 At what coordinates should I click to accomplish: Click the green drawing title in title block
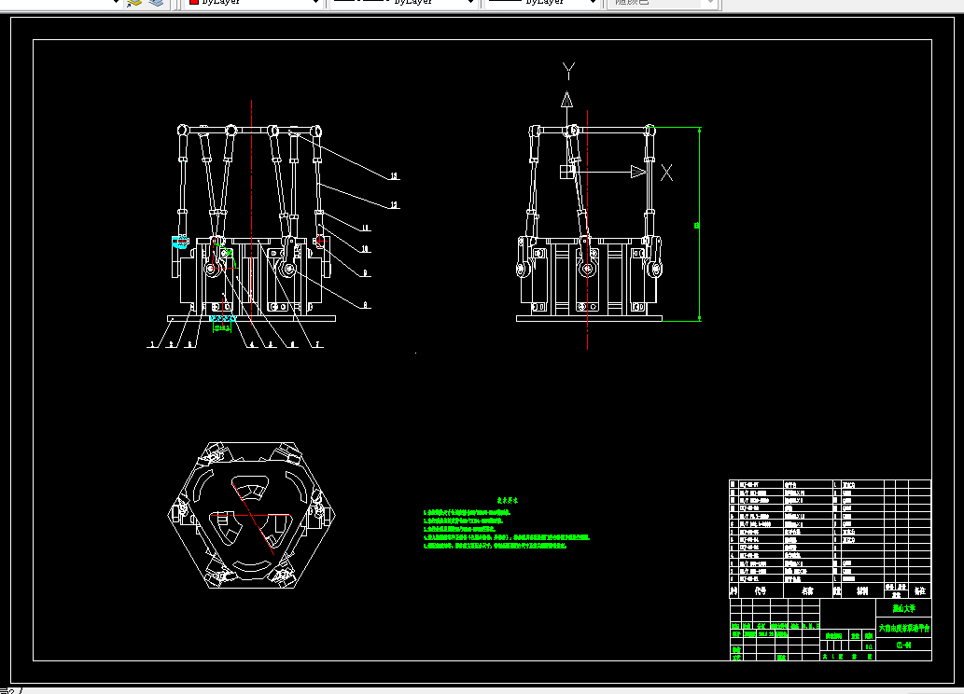[903, 628]
